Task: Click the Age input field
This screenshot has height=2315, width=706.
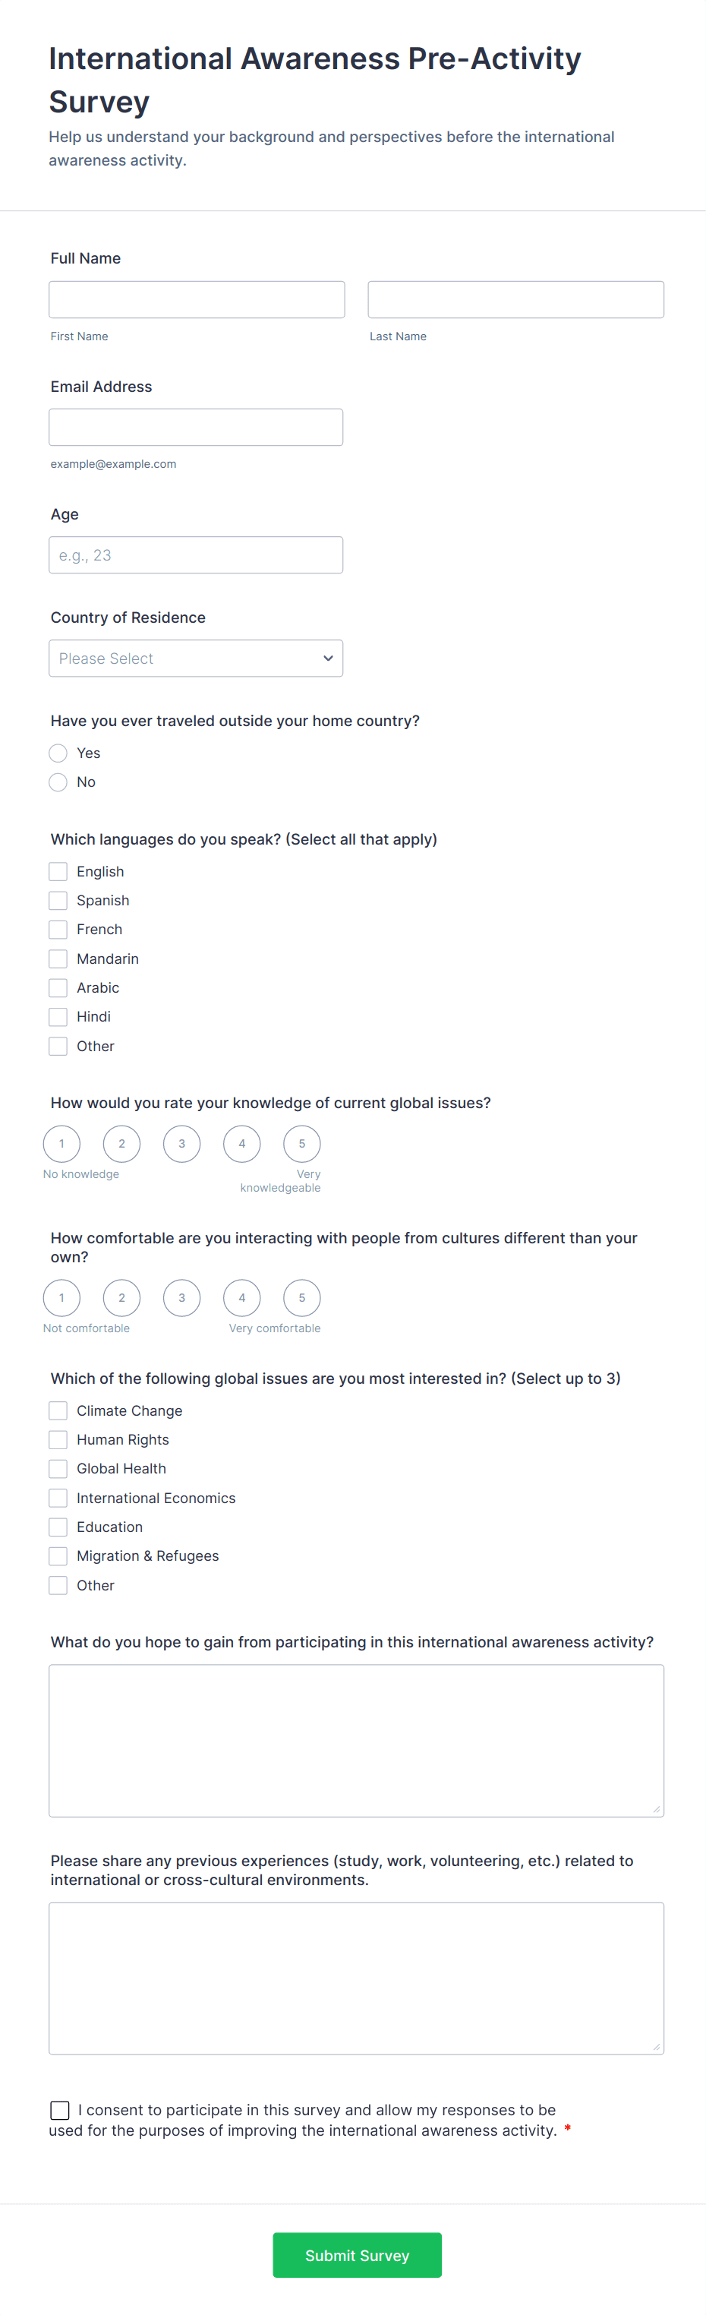Action: [x=196, y=554]
